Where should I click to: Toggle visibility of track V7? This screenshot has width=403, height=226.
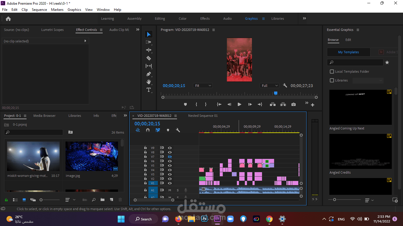click(170, 157)
